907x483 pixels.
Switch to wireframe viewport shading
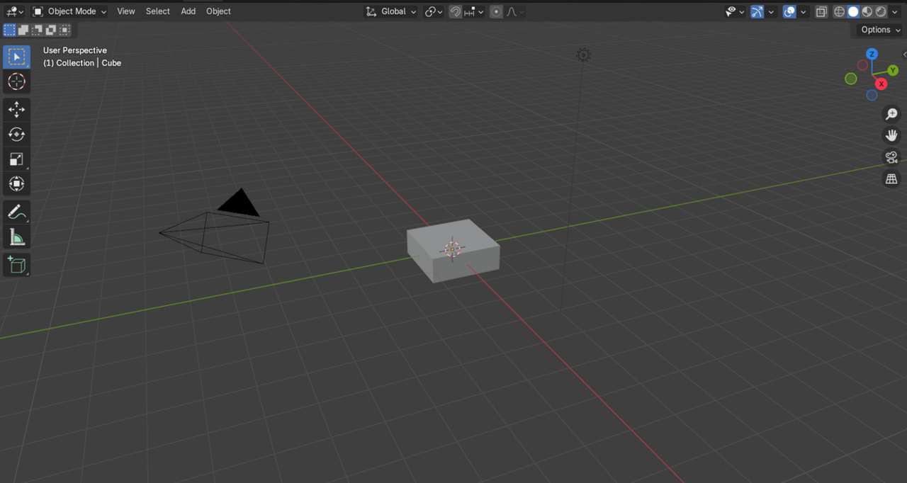pos(840,11)
